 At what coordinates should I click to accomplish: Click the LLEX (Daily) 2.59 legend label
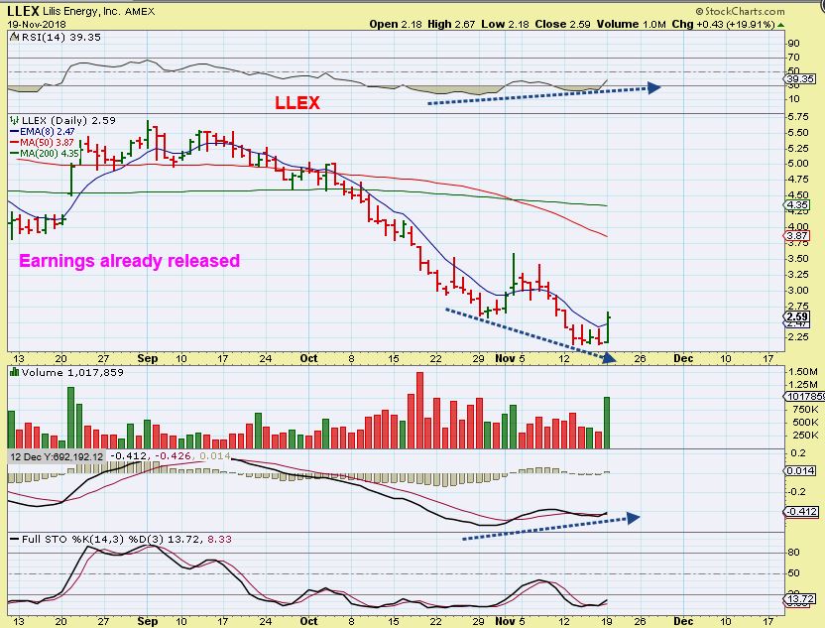tap(68, 121)
